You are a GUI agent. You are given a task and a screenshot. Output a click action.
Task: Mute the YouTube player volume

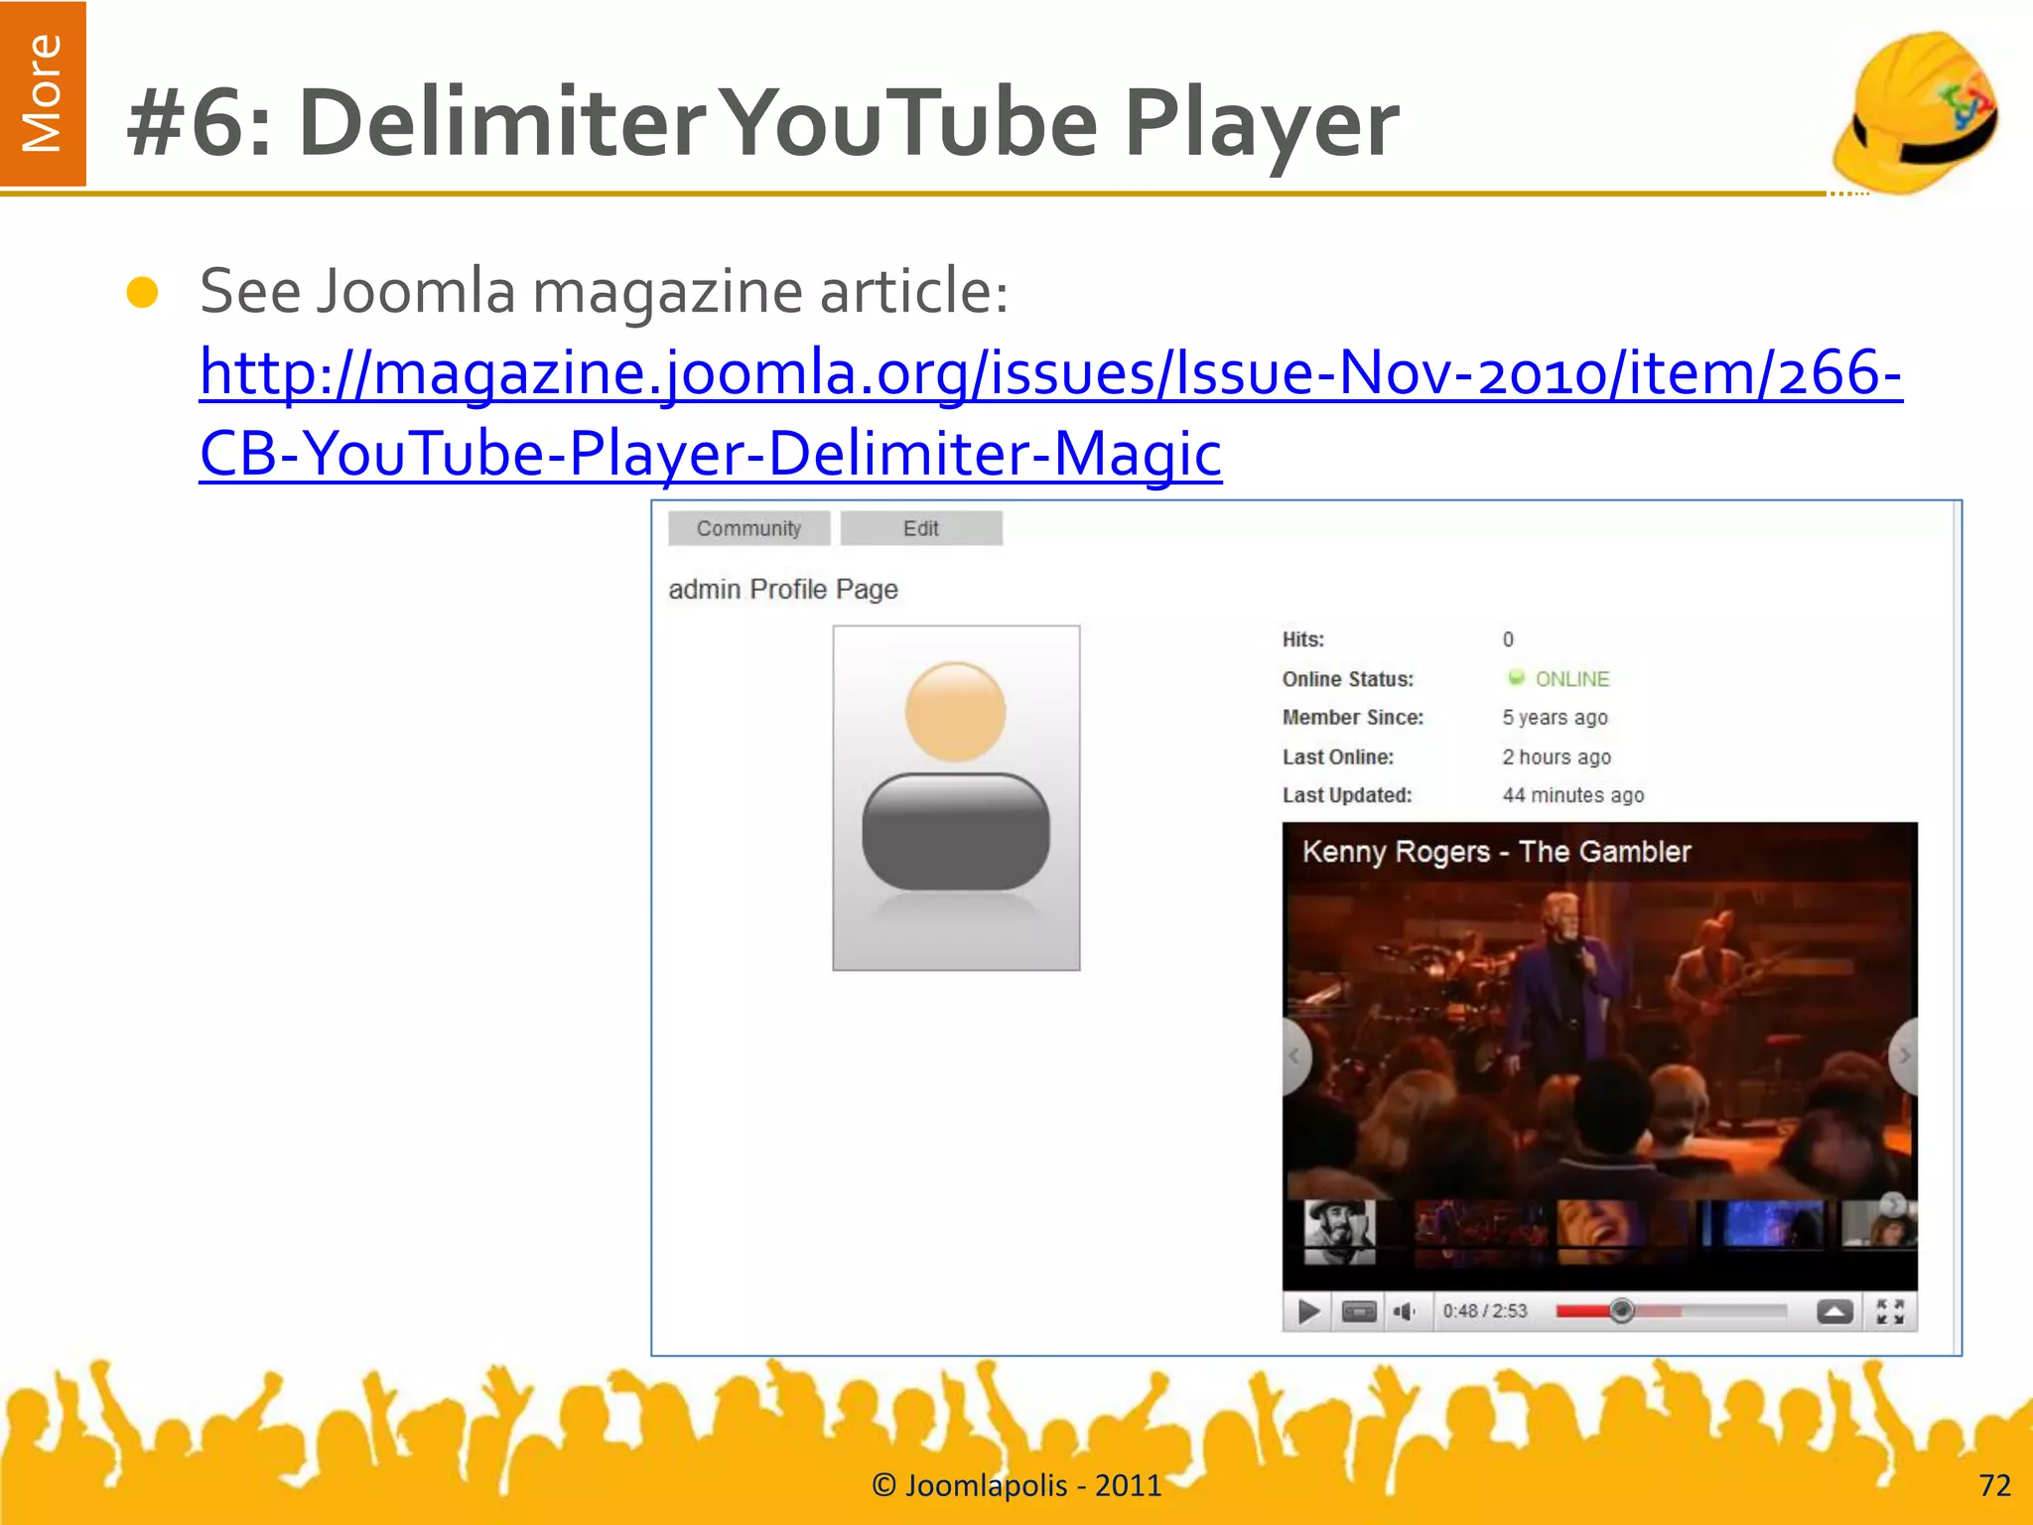pos(1405,1312)
